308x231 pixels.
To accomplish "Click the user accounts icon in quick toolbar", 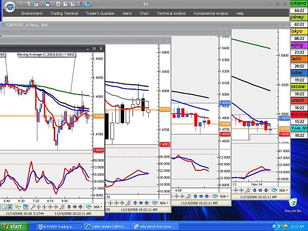I will pos(29,4).
